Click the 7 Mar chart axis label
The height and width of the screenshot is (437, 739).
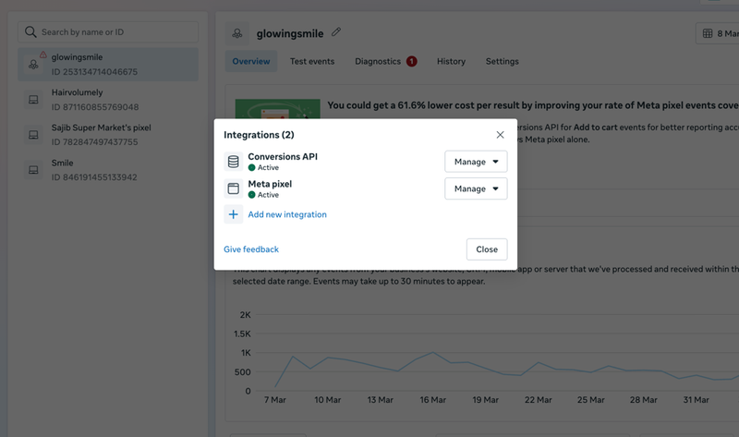[x=274, y=400]
